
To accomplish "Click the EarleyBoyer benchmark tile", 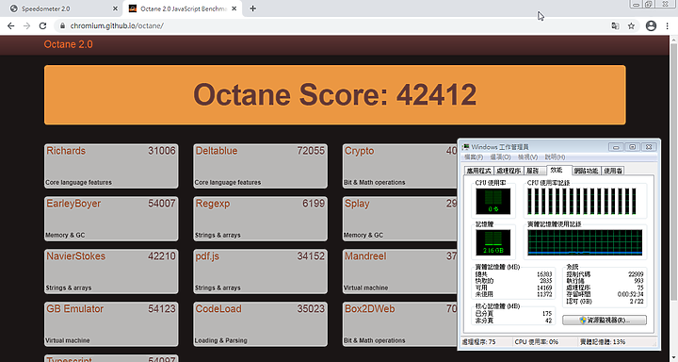I will (111, 219).
